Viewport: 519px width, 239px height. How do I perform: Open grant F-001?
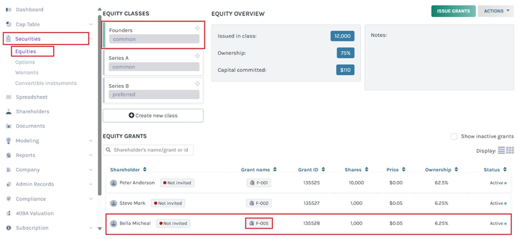259,183
